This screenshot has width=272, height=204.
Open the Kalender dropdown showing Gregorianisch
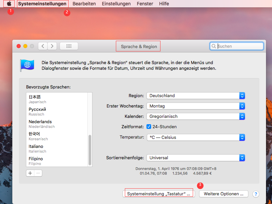(x=196, y=116)
